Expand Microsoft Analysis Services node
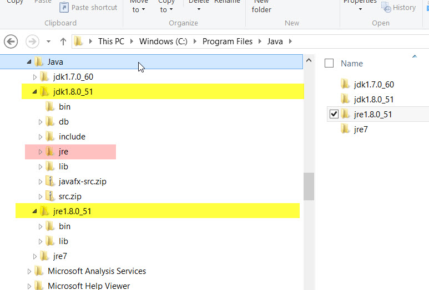The width and height of the screenshot is (429, 290). coord(29,271)
